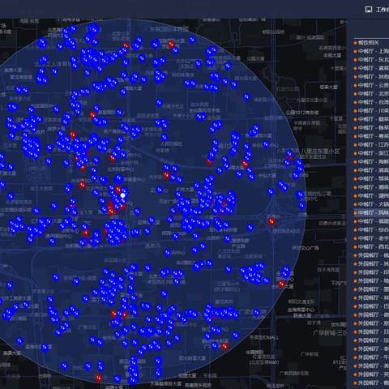Viewport: 389px width, 389px height.
Task: Select the red marker at the highway interchange
Action: click(x=271, y=221)
